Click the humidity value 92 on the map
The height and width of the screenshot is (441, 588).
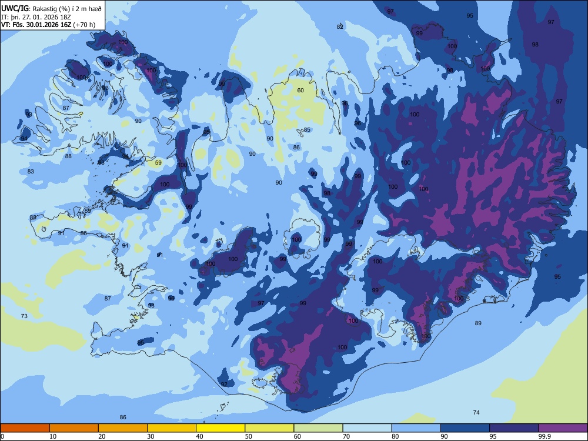(224, 384)
